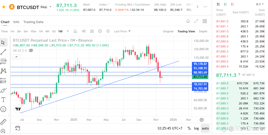Show buy orders only order book
Image resolution: width=268 pixels, height=135 pixels.
(x=225, y=4)
